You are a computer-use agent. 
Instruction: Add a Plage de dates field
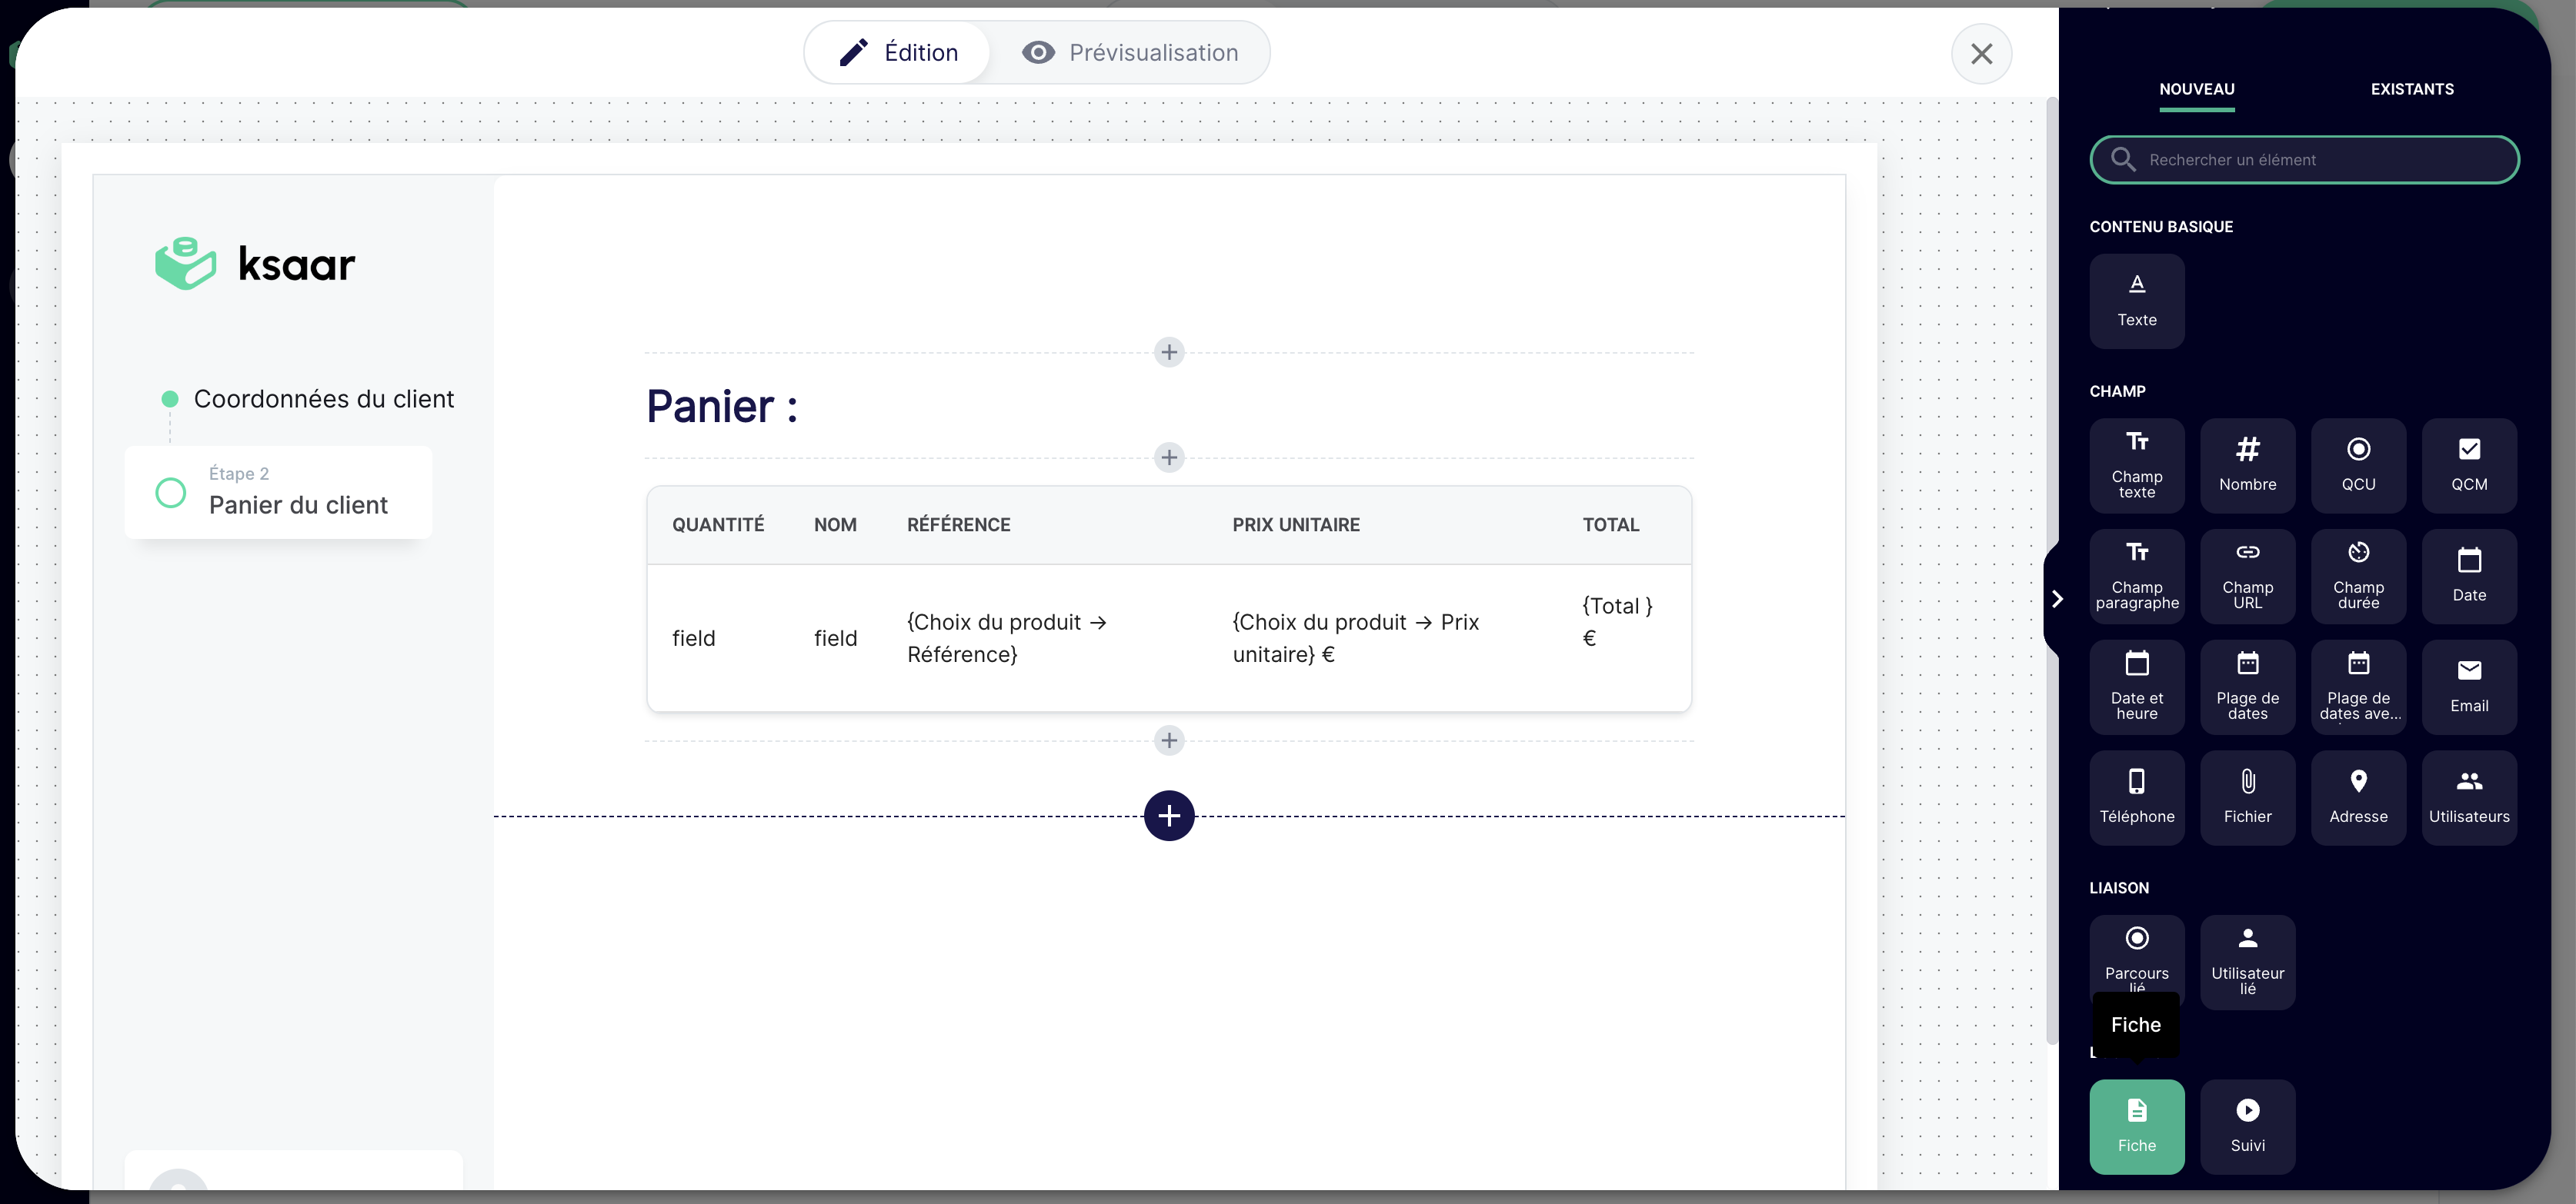coord(2247,687)
